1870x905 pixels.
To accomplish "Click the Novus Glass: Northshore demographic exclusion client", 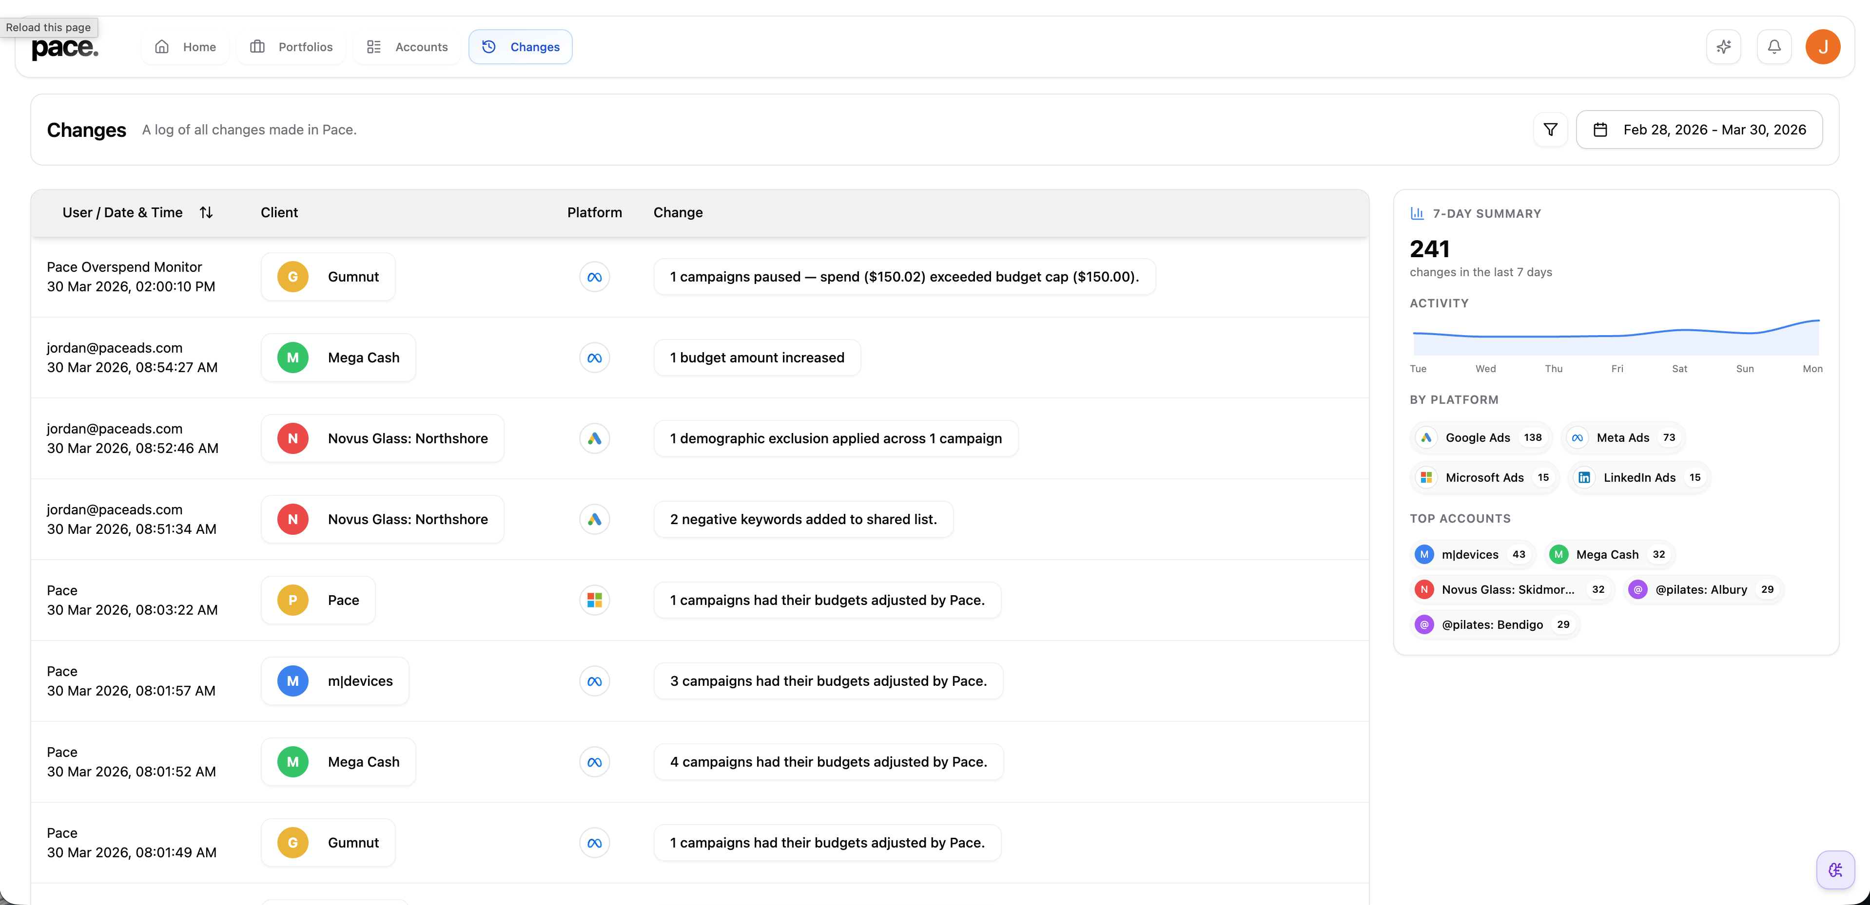I will point(383,439).
